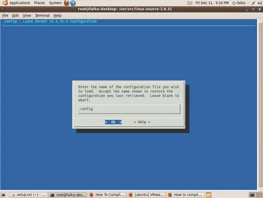
Task: Open the Terminal menu
Action: (42, 15)
